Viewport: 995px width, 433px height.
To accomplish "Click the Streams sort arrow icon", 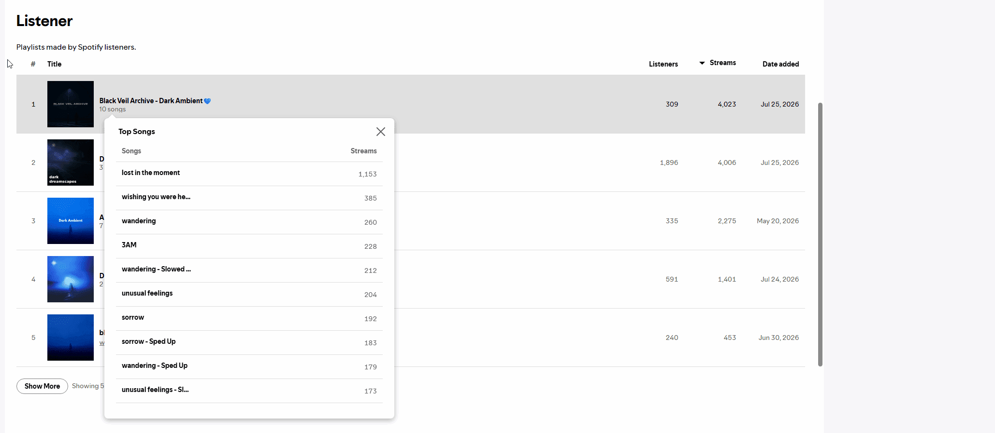I will click(702, 63).
